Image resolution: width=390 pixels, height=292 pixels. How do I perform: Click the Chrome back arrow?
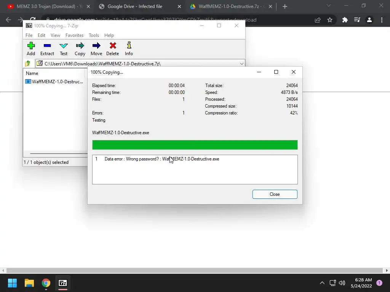click(x=8, y=20)
